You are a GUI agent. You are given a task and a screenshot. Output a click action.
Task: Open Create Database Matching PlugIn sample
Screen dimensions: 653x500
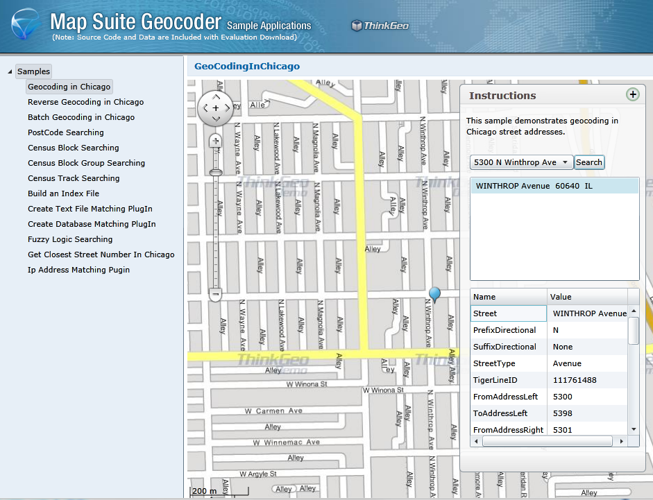(x=92, y=224)
